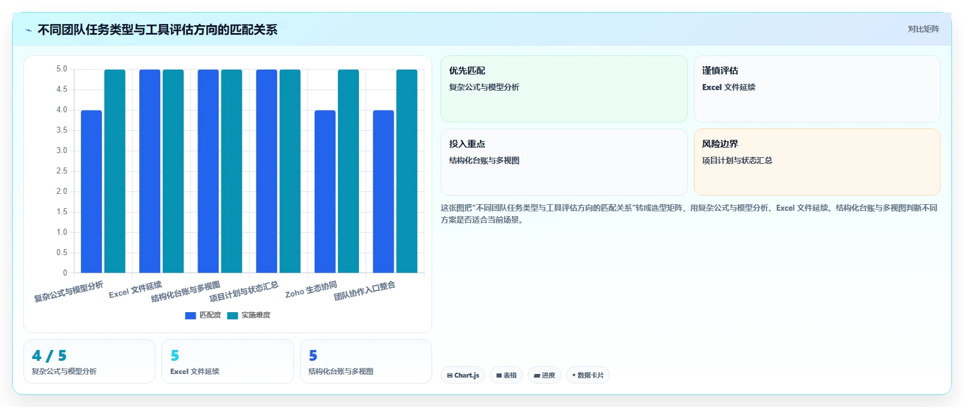The image size is (964, 407).
Task: Click the 匹配度 bar for Excel 文件延续
Action: [150, 171]
